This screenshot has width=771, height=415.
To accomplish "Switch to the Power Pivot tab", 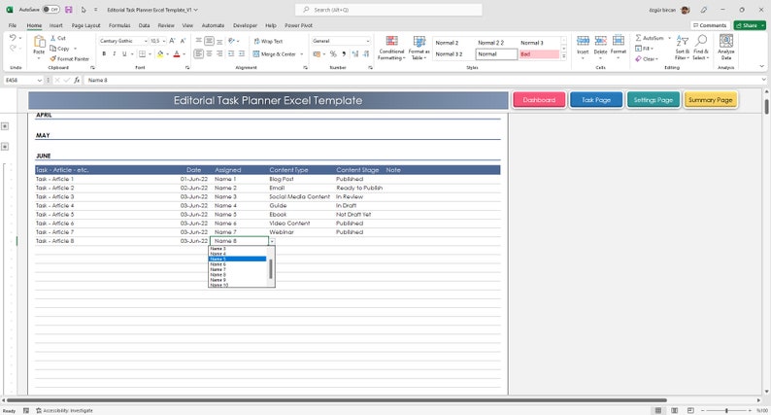I will (x=298, y=25).
